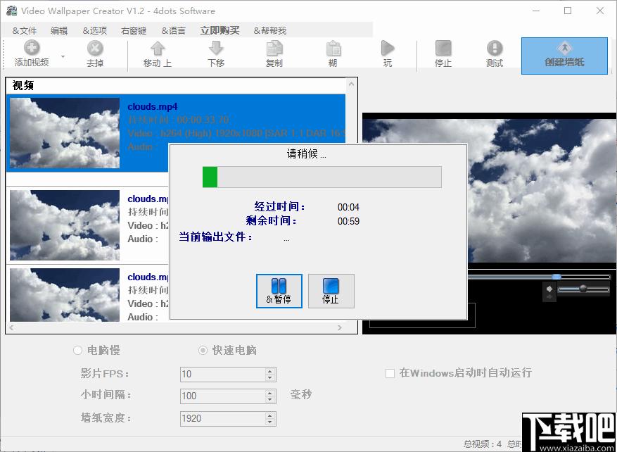Click the 00:59 remaining time value
Screen dimensions: 617x452
point(348,221)
